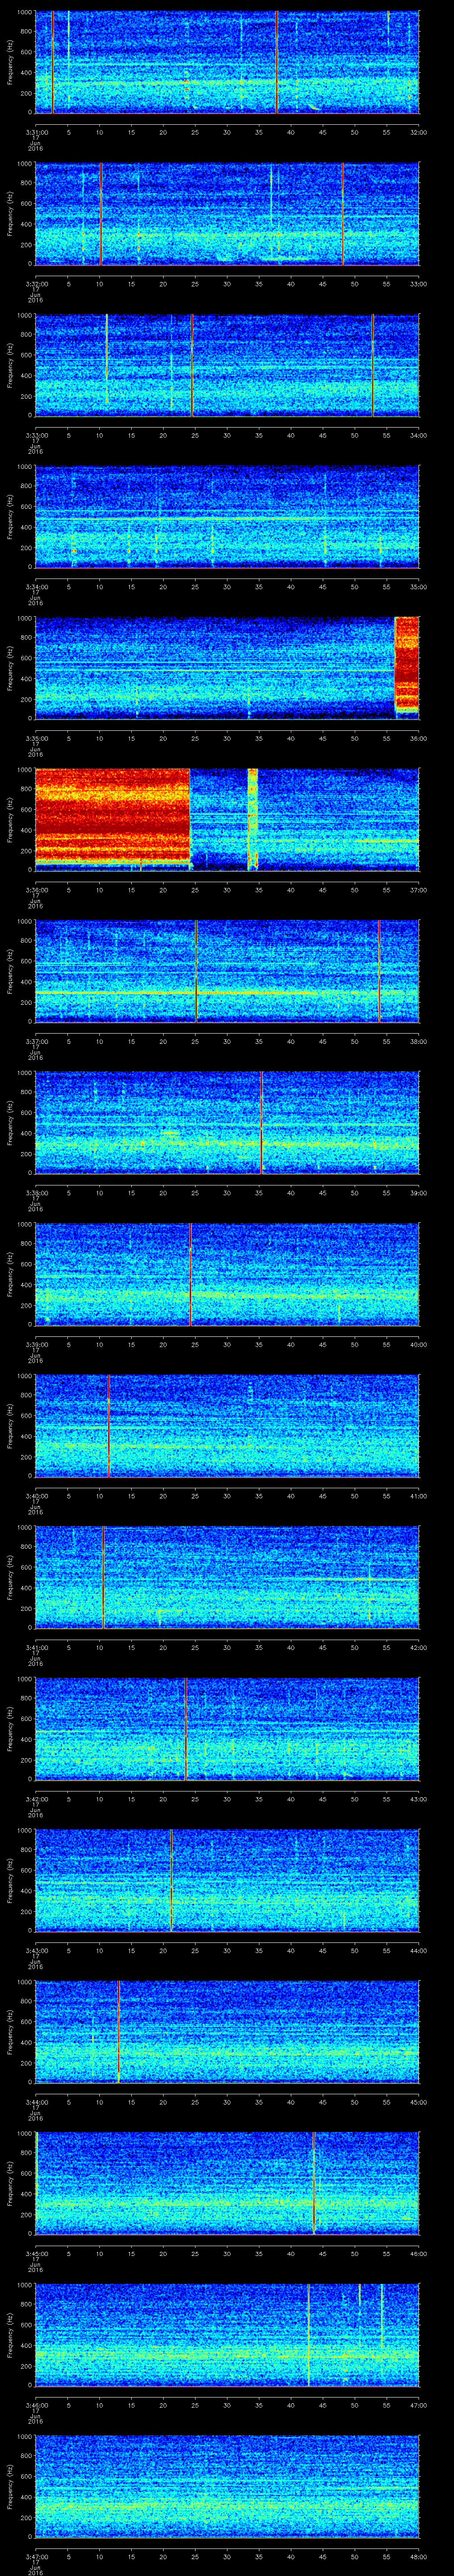This screenshot has height=2576, width=454.
Task: Click the red spike near 43 s in the 3:45:00 spectrogram
Action: click(313, 2182)
